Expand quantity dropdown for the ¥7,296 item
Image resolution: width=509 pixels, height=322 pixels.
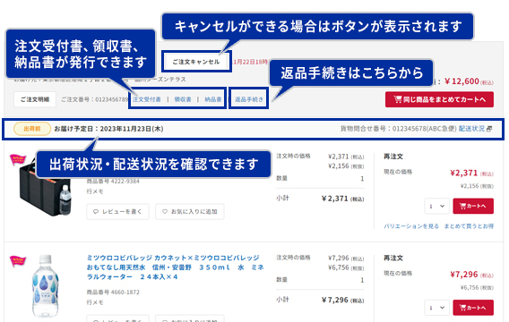coord(436,308)
